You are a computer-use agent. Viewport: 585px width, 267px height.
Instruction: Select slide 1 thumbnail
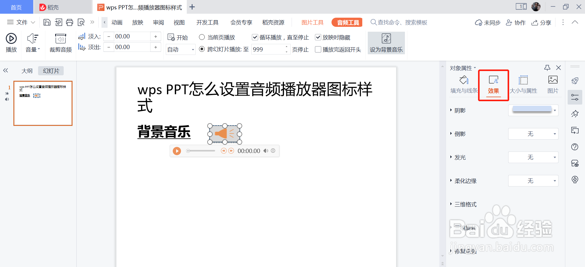tap(43, 103)
